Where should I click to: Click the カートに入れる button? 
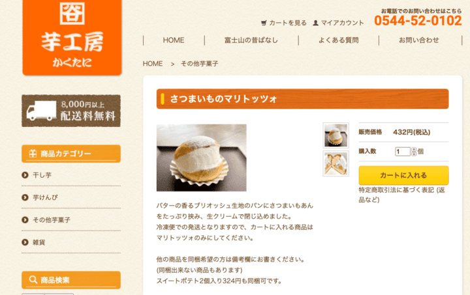(x=403, y=175)
